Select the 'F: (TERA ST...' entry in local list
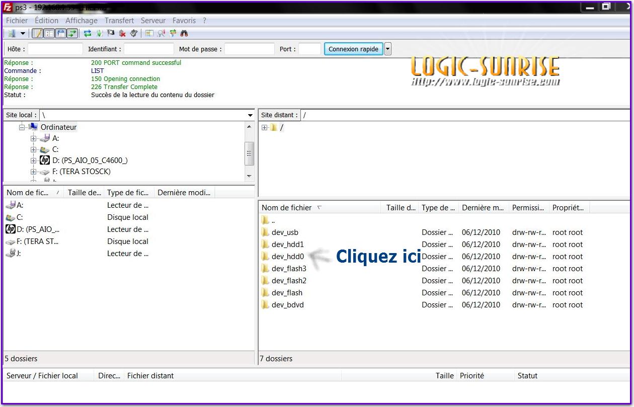The height and width of the screenshot is (407, 634). coord(38,241)
